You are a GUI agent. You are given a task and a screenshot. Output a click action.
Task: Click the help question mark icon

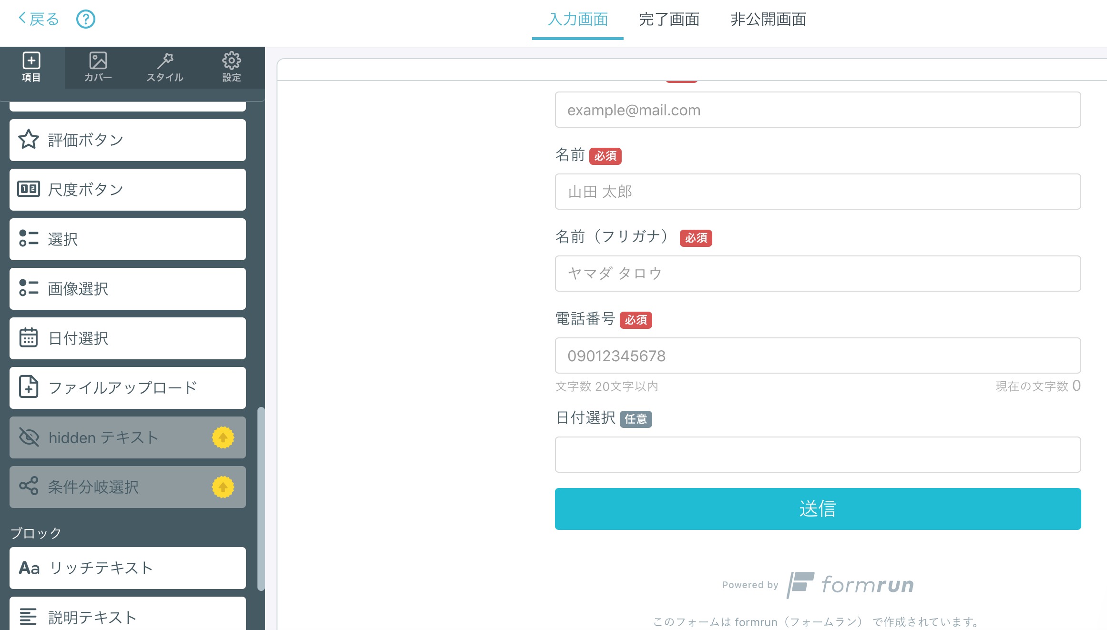pyautogui.click(x=86, y=19)
